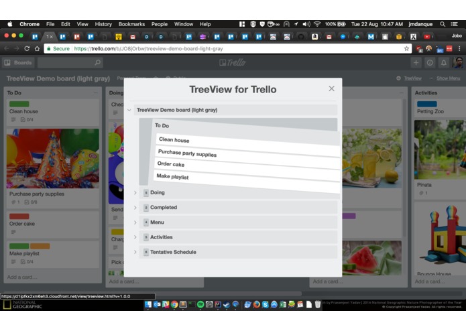The height and width of the screenshot is (331, 466).
Task: Click the volume icon in menu bar
Action: 306,24
